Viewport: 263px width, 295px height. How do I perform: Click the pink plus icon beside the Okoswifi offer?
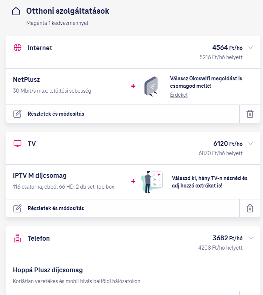[133, 86]
